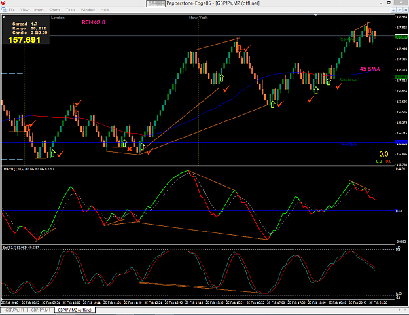Close the inner GBPJPY,M2 chart window
The image size is (409, 315).
pos(406,10)
